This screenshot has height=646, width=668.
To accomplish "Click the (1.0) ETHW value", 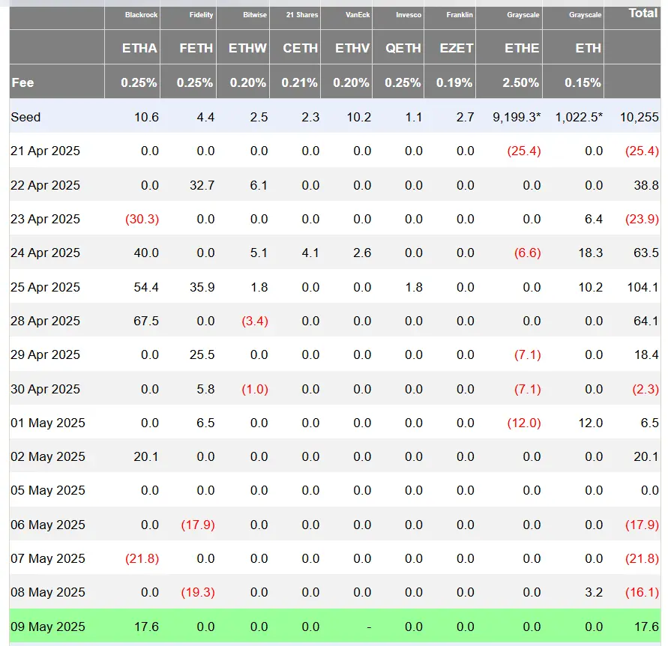I will pos(255,389).
